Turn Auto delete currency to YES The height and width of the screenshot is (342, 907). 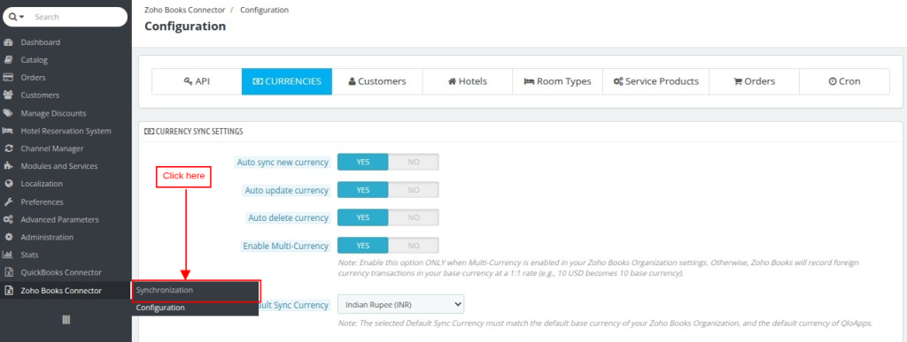(362, 217)
